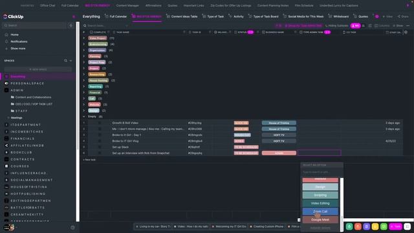414x233 pixels.
Task: Toggle the Me filter button
Action: [x=355, y=26]
